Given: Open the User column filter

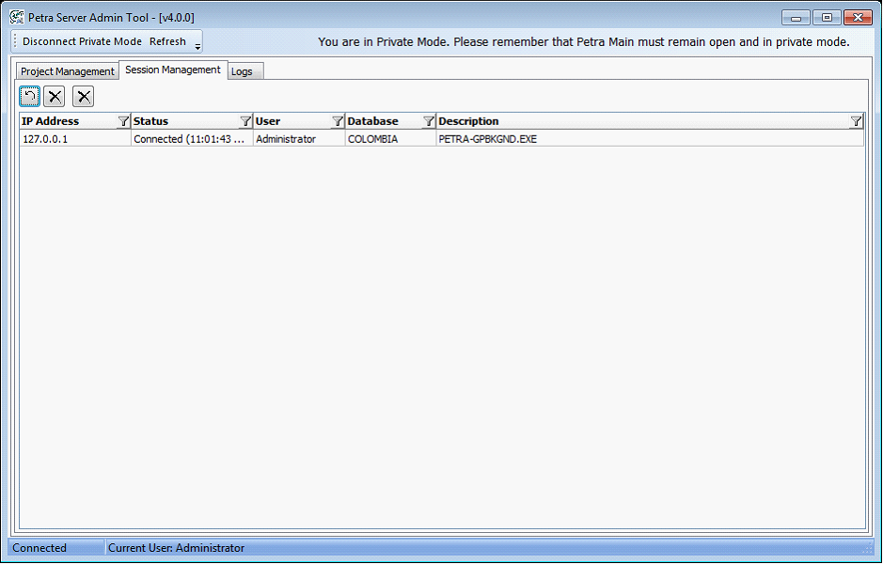Looking at the screenshot, I should (338, 121).
